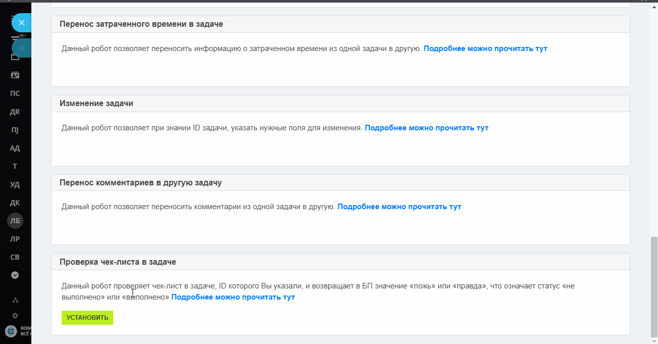Open the contact card icon in the sidebar

(15, 75)
